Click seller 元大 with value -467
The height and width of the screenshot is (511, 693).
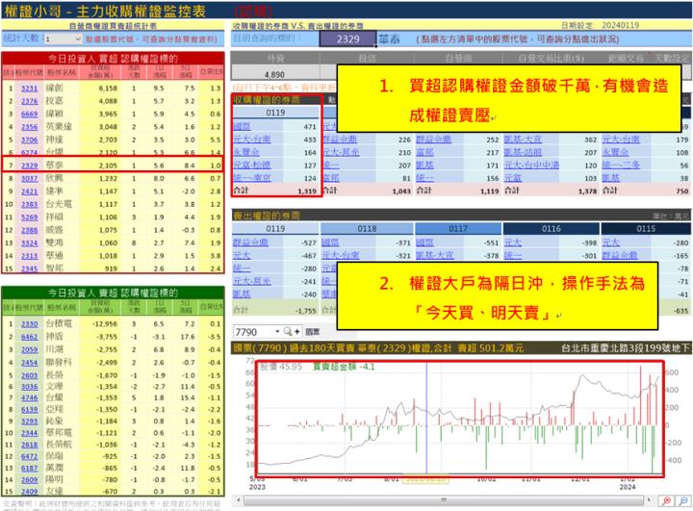242,256
